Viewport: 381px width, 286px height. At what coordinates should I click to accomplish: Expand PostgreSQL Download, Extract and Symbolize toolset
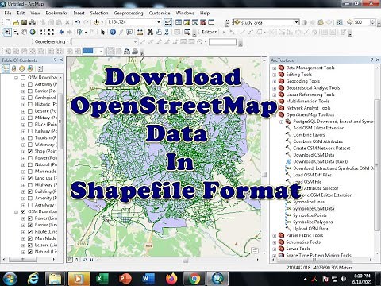(x=281, y=122)
